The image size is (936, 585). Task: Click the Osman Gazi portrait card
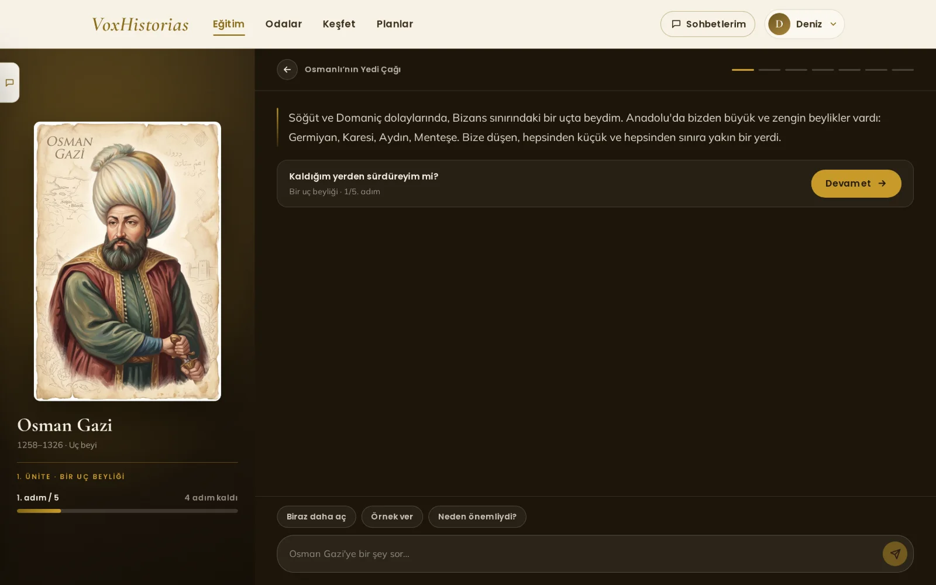pos(128,261)
